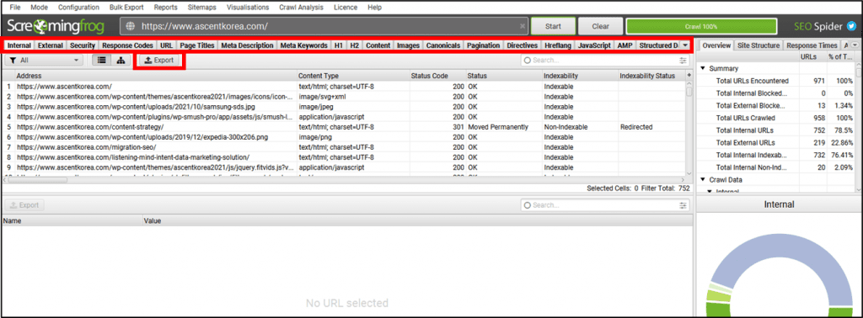Click the Clear button

point(600,26)
